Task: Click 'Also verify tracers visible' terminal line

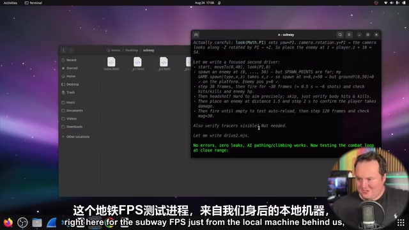Action: point(240,126)
